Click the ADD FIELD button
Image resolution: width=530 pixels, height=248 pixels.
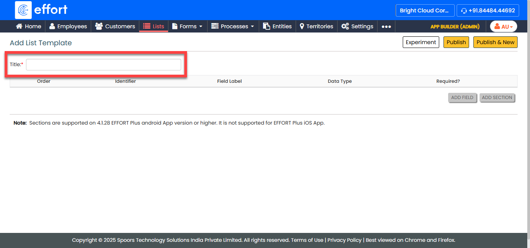pyautogui.click(x=462, y=97)
